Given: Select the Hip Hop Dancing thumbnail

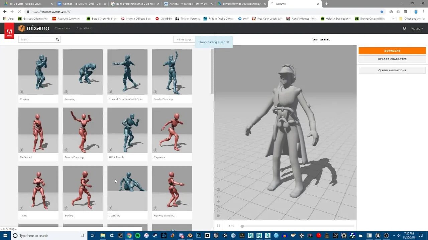Looking at the screenshot, I should (x=172, y=188).
